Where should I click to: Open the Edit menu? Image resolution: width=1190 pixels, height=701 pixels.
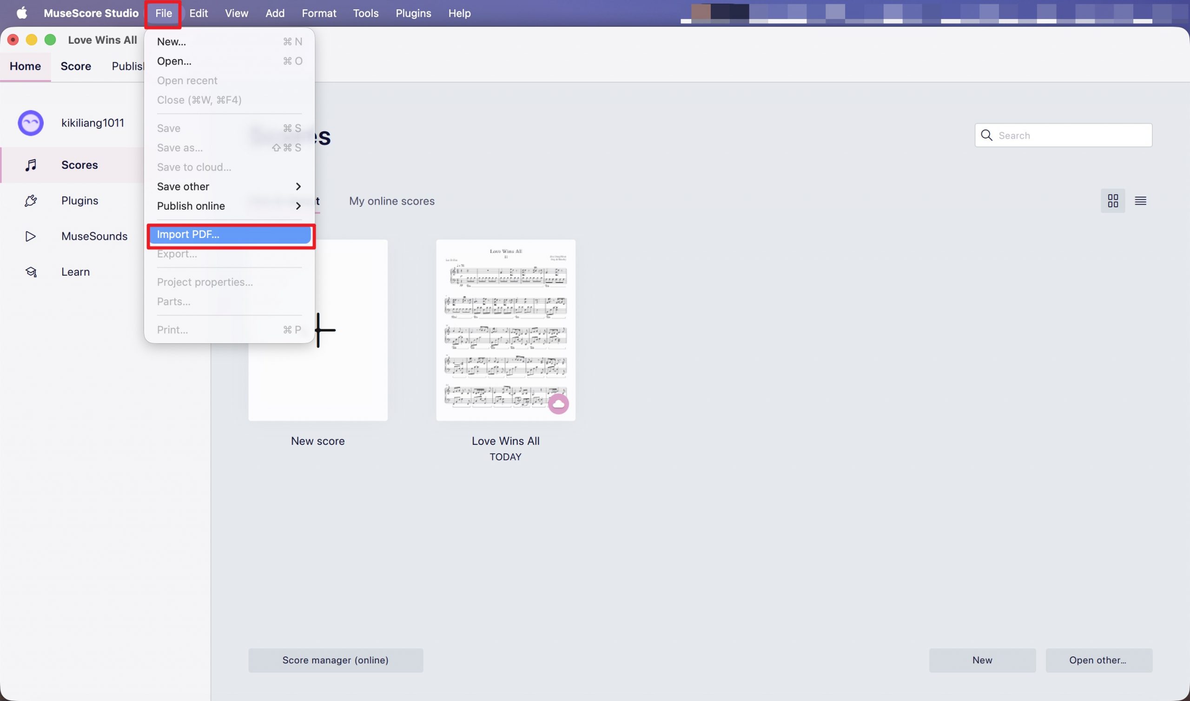198,13
